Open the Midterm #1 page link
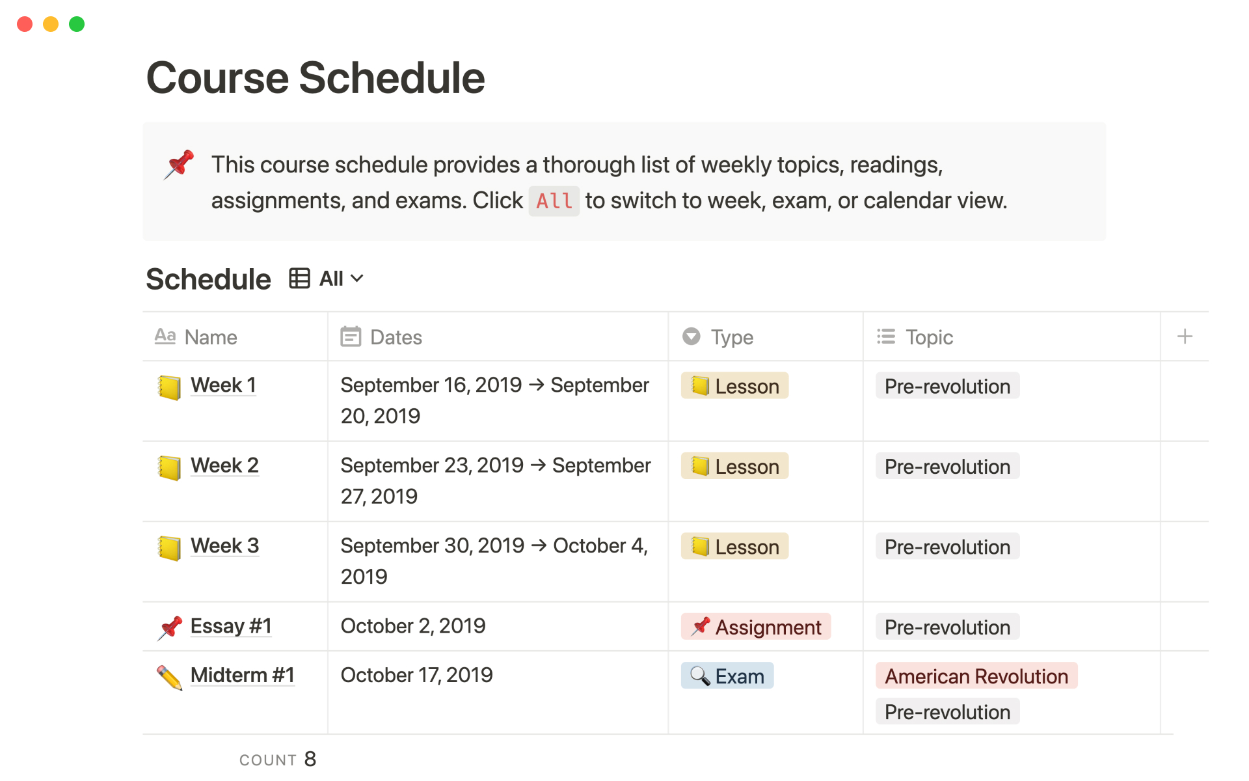Viewport: 1249px width, 781px height. 242,675
